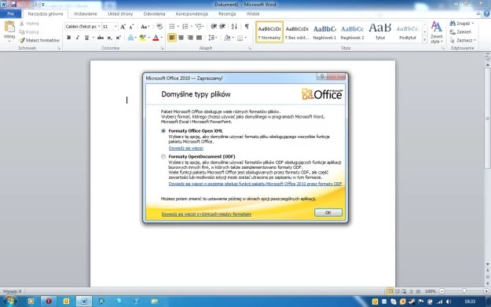Expand the Styles gallery More arrow
The height and width of the screenshot is (307, 491).
[425, 40]
